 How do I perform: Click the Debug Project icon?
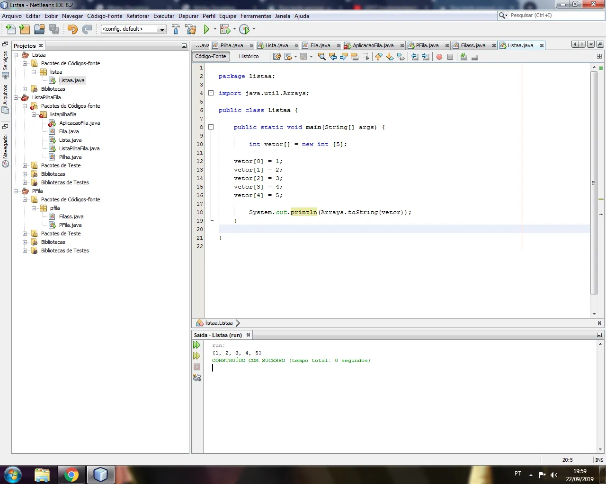[x=225, y=29]
